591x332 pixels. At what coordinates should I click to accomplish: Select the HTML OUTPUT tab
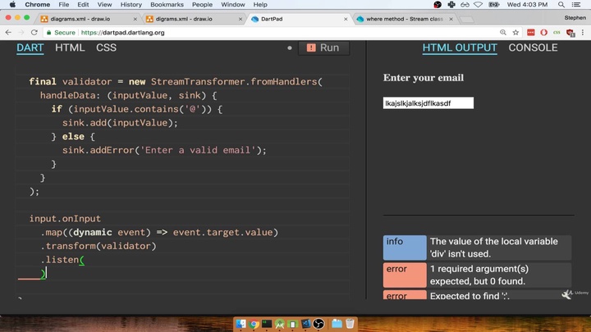(x=460, y=48)
